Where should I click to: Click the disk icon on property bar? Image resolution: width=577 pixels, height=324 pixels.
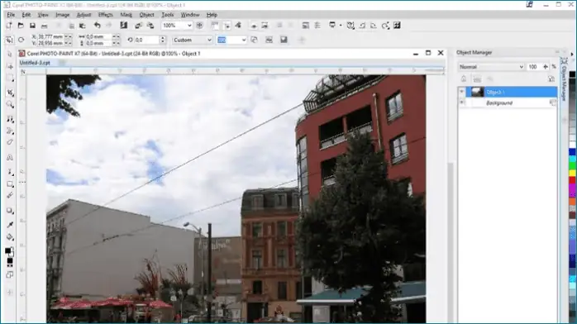click(x=284, y=40)
